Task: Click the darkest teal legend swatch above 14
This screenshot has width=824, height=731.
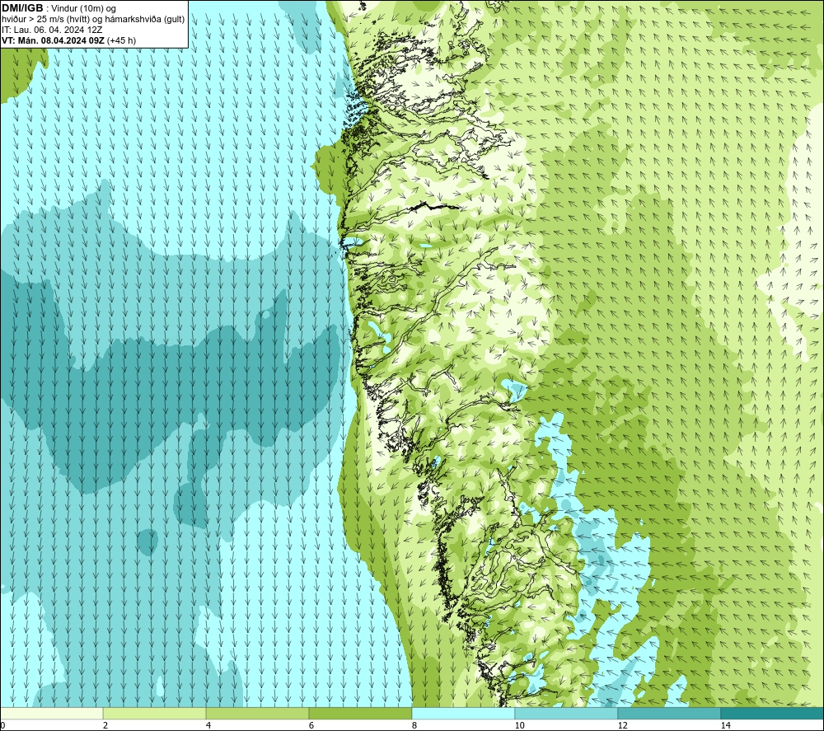Action: click(773, 713)
